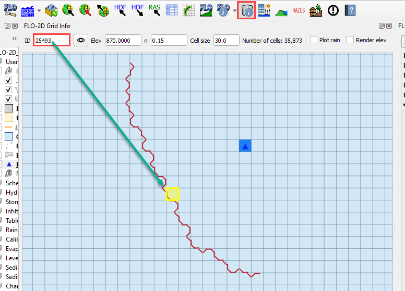Uncheck the first checked layer checkbox

8,80
